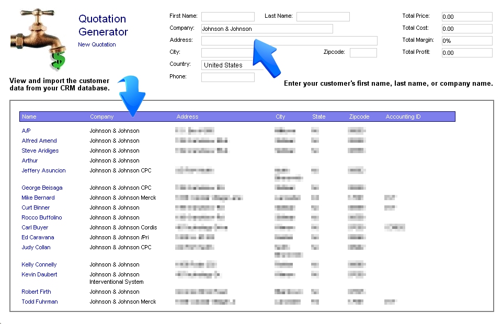Click Mike Bernard's Johnson & Johnson Merck cell
Image resolution: width=502 pixels, height=324 pixels.
click(x=123, y=198)
